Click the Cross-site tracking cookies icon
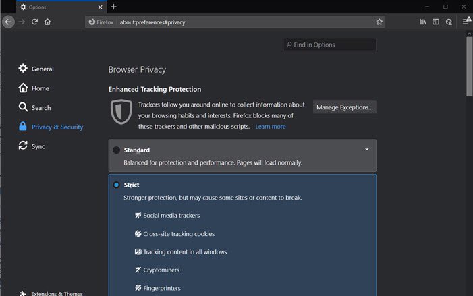This screenshot has width=473, height=296. click(138, 233)
